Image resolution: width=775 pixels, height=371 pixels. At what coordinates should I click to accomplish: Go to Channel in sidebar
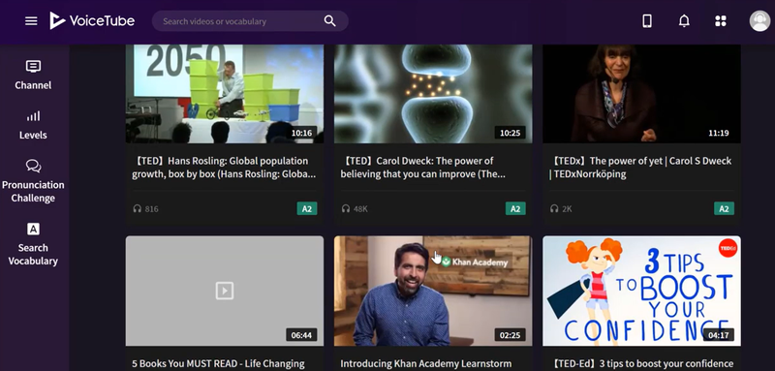(33, 76)
